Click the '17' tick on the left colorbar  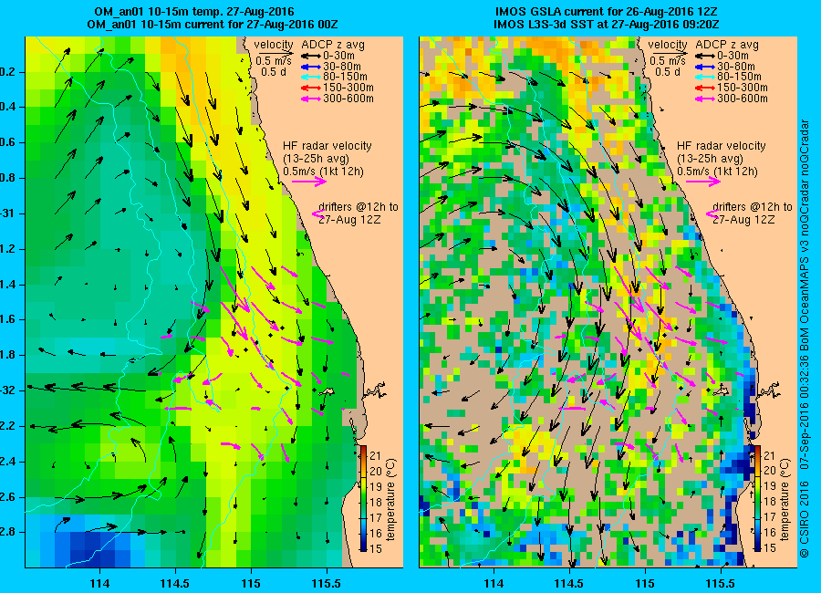click(x=376, y=517)
